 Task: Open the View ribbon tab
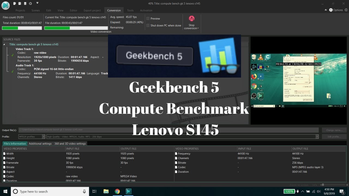[x=61, y=10]
